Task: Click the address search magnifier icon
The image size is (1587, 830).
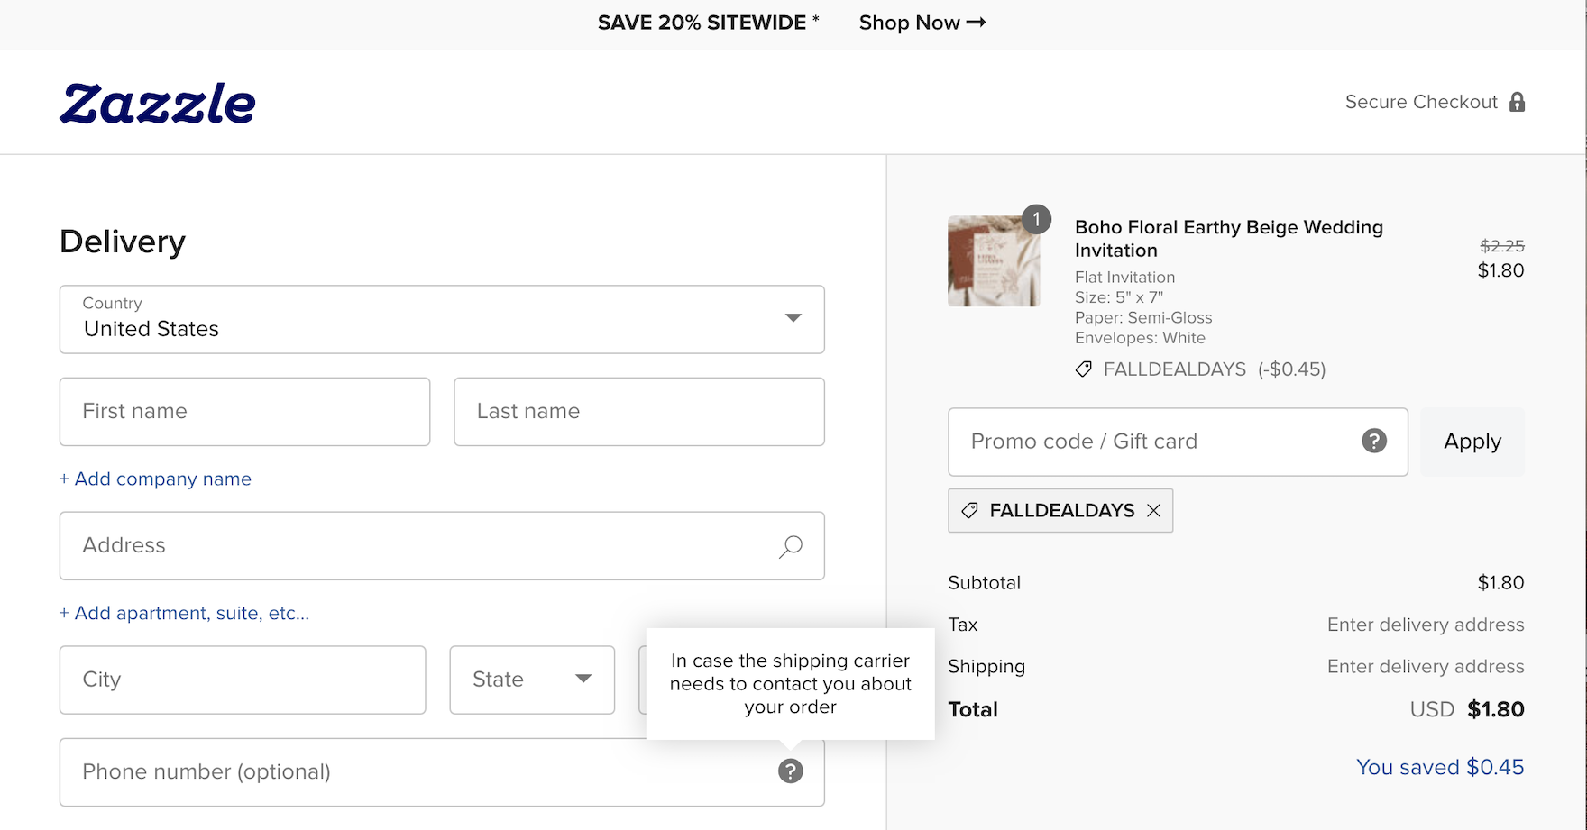Action: coord(790,546)
